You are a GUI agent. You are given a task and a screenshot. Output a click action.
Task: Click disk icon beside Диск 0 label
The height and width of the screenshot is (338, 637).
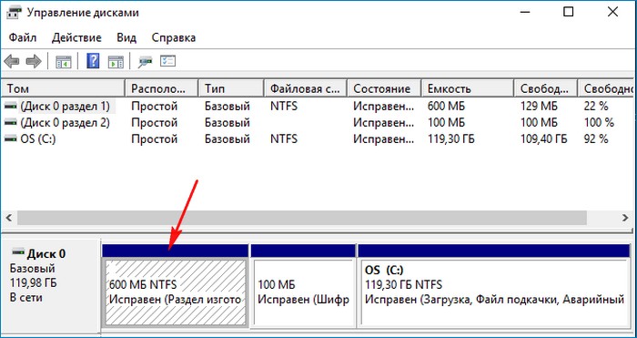pos(18,252)
